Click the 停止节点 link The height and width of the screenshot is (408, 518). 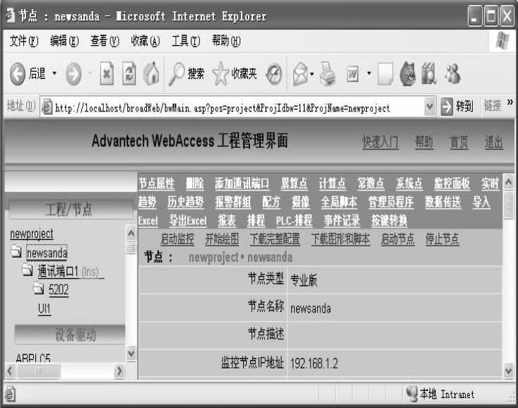click(x=442, y=239)
